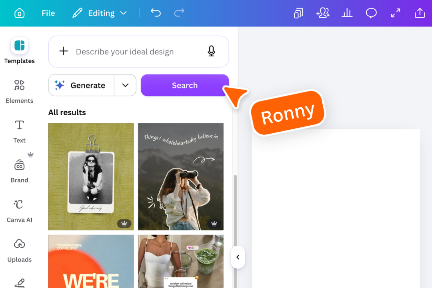Click the crown badge on green template
Image resolution: width=432 pixels, height=288 pixels.
[x=124, y=224]
